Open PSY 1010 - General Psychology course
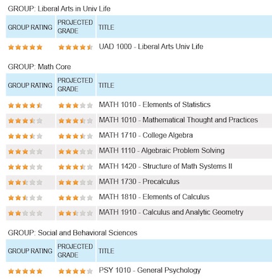 pyautogui.click(x=150, y=270)
